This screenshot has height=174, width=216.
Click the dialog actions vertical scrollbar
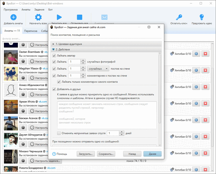pos(160,89)
